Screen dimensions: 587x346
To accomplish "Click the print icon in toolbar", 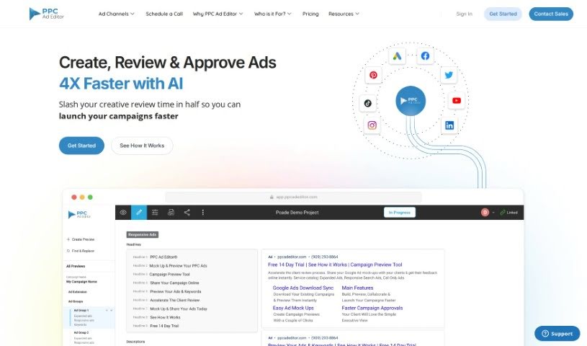I will coord(171,212).
